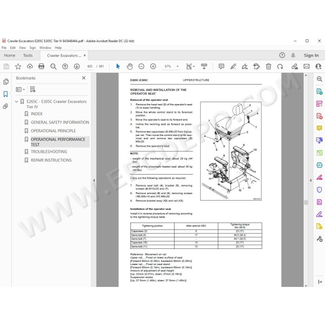The image size is (325, 325).
Task: Open the Find text magnifier
Action: click(x=53, y=66)
